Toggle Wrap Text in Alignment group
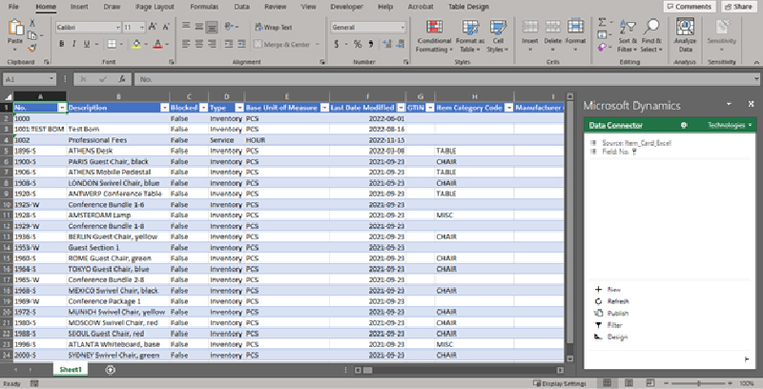 274,28
